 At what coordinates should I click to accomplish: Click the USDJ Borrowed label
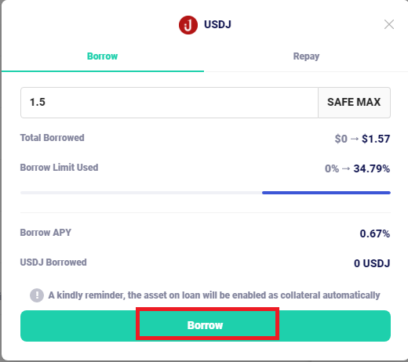[x=53, y=262]
